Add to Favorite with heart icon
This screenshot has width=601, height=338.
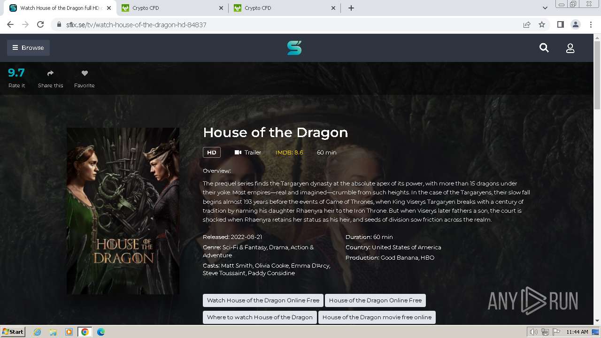(x=85, y=73)
